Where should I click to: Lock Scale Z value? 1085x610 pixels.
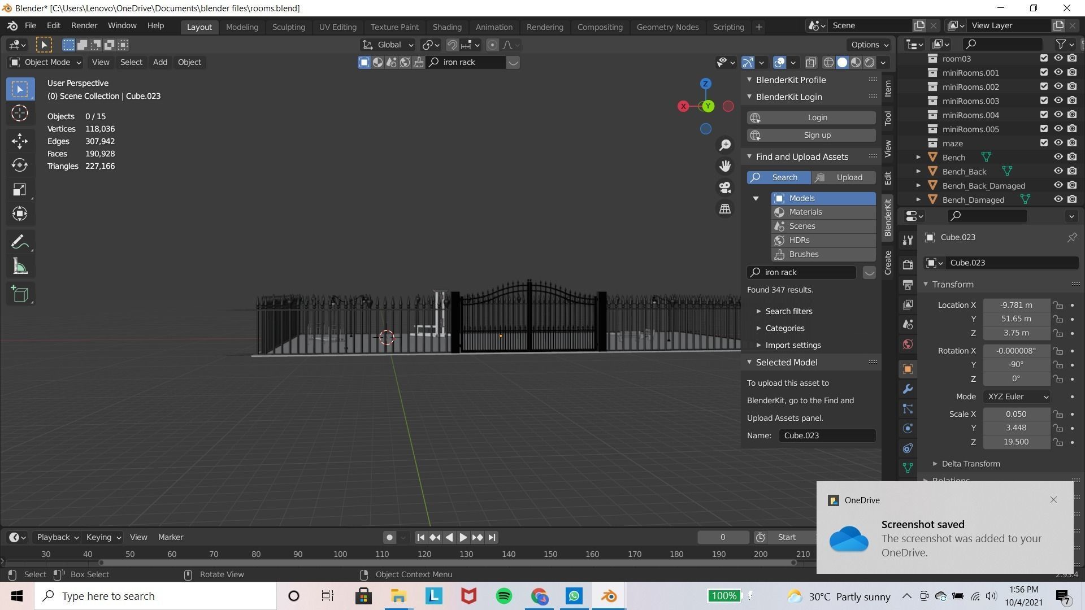pos(1058,442)
